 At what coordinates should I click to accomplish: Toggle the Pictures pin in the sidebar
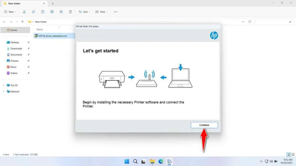[x=28, y=61]
